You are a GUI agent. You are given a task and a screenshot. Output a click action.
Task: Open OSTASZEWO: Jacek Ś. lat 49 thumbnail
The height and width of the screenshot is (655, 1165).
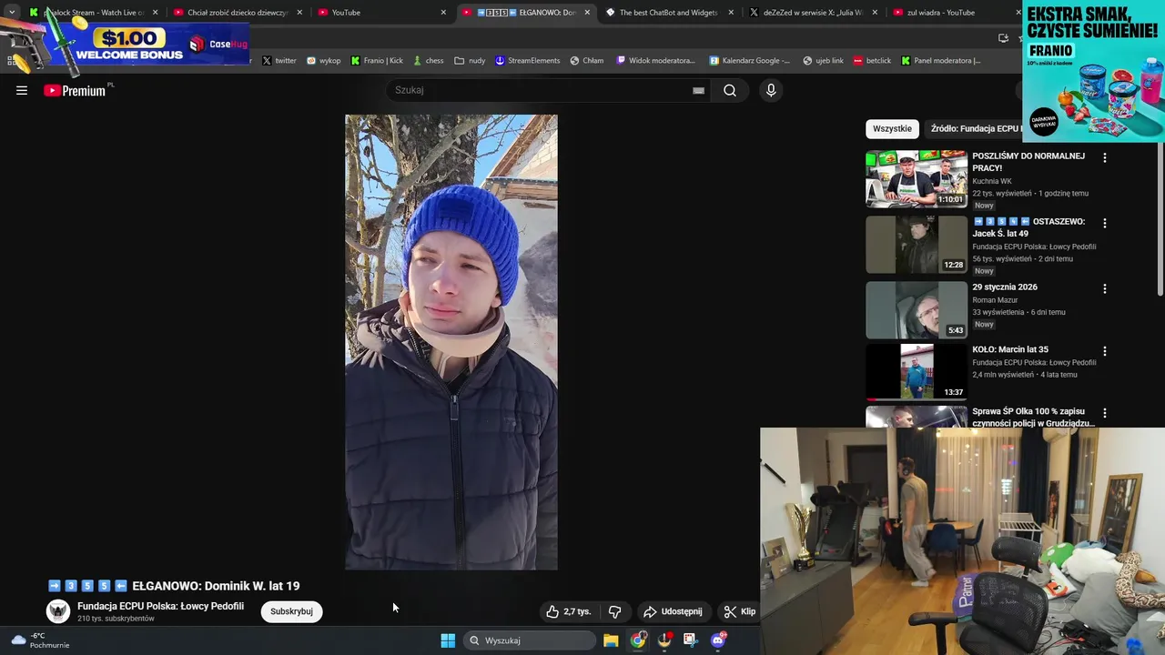pos(917,245)
